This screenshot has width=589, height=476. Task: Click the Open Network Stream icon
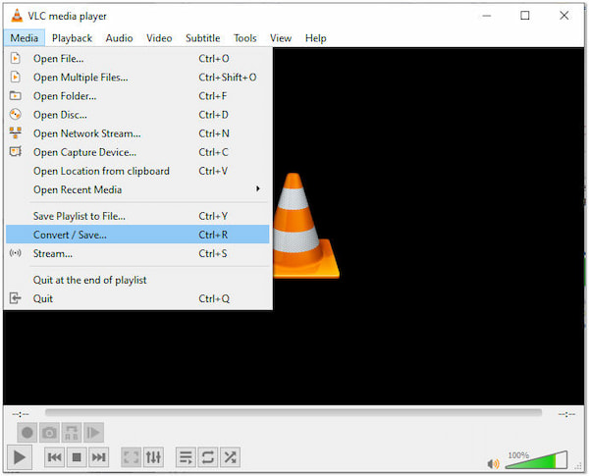pos(15,132)
